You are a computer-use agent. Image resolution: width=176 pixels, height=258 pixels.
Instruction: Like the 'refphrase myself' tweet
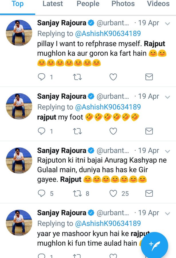pos(113,77)
